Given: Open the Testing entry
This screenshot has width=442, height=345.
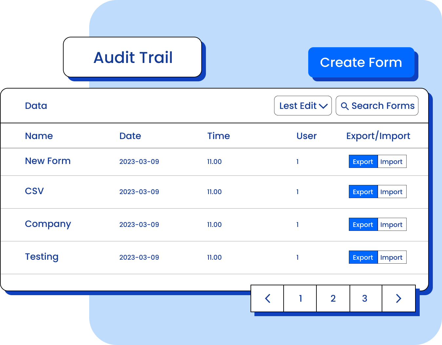Looking at the screenshot, I should pos(42,257).
